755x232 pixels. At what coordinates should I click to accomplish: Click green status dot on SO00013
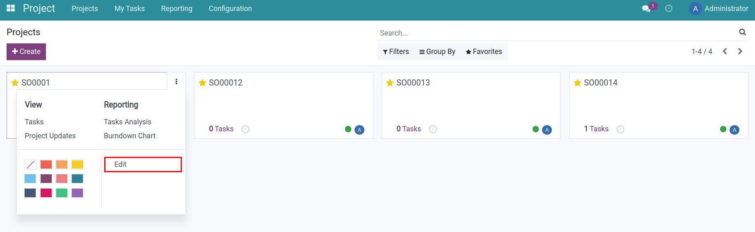(x=535, y=129)
